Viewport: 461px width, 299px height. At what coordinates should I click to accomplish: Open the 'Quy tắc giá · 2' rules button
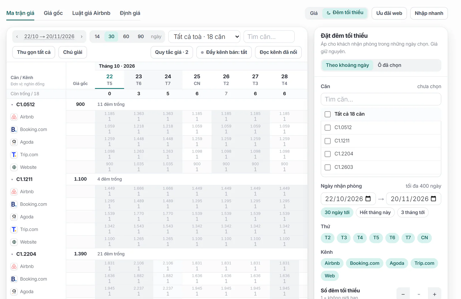click(x=172, y=52)
